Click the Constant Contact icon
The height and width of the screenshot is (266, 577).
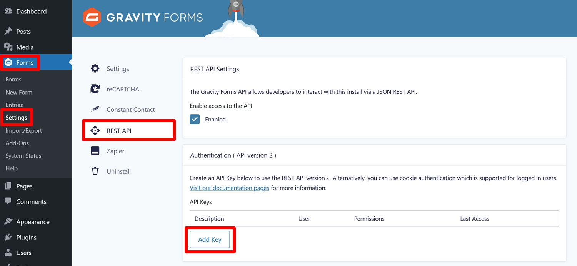click(x=95, y=109)
